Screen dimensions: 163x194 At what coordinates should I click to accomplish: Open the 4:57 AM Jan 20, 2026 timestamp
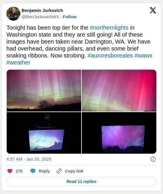tap(29, 159)
